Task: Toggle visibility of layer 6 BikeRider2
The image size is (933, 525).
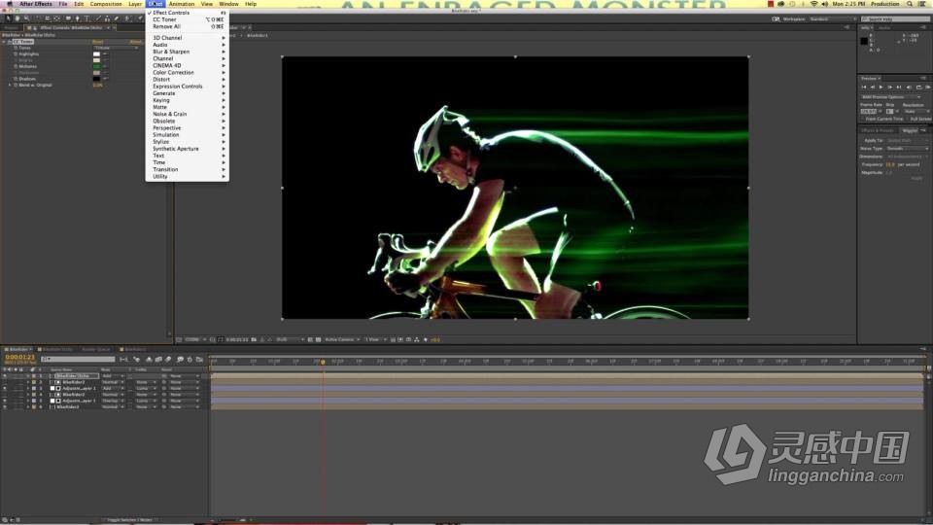Action: pyautogui.click(x=5, y=407)
